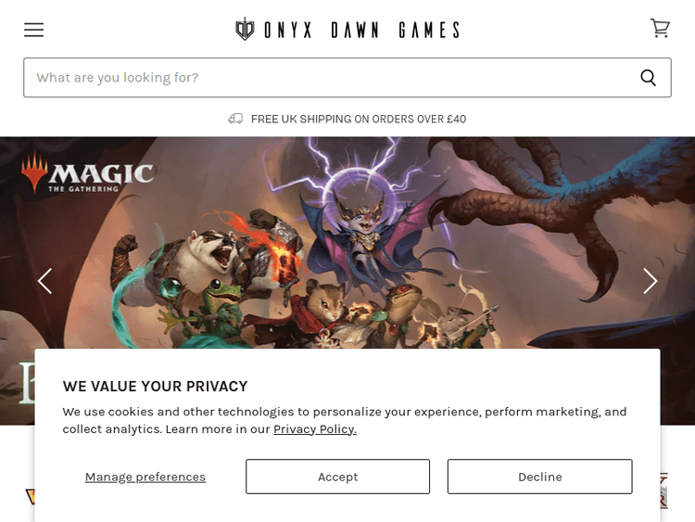The width and height of the screenshot is (695, 522).
Task: Click the 'We Value Your Privacy' heading
Action: point(155,387)
